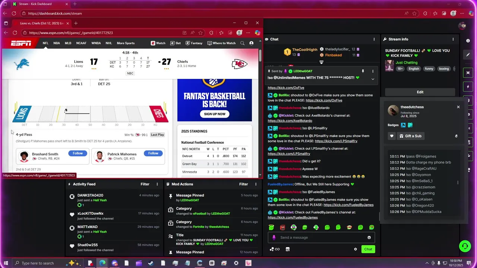Expand chat leaderboard using the handle
The width and height of the screenshot is (477, 268).
(321, 63)
